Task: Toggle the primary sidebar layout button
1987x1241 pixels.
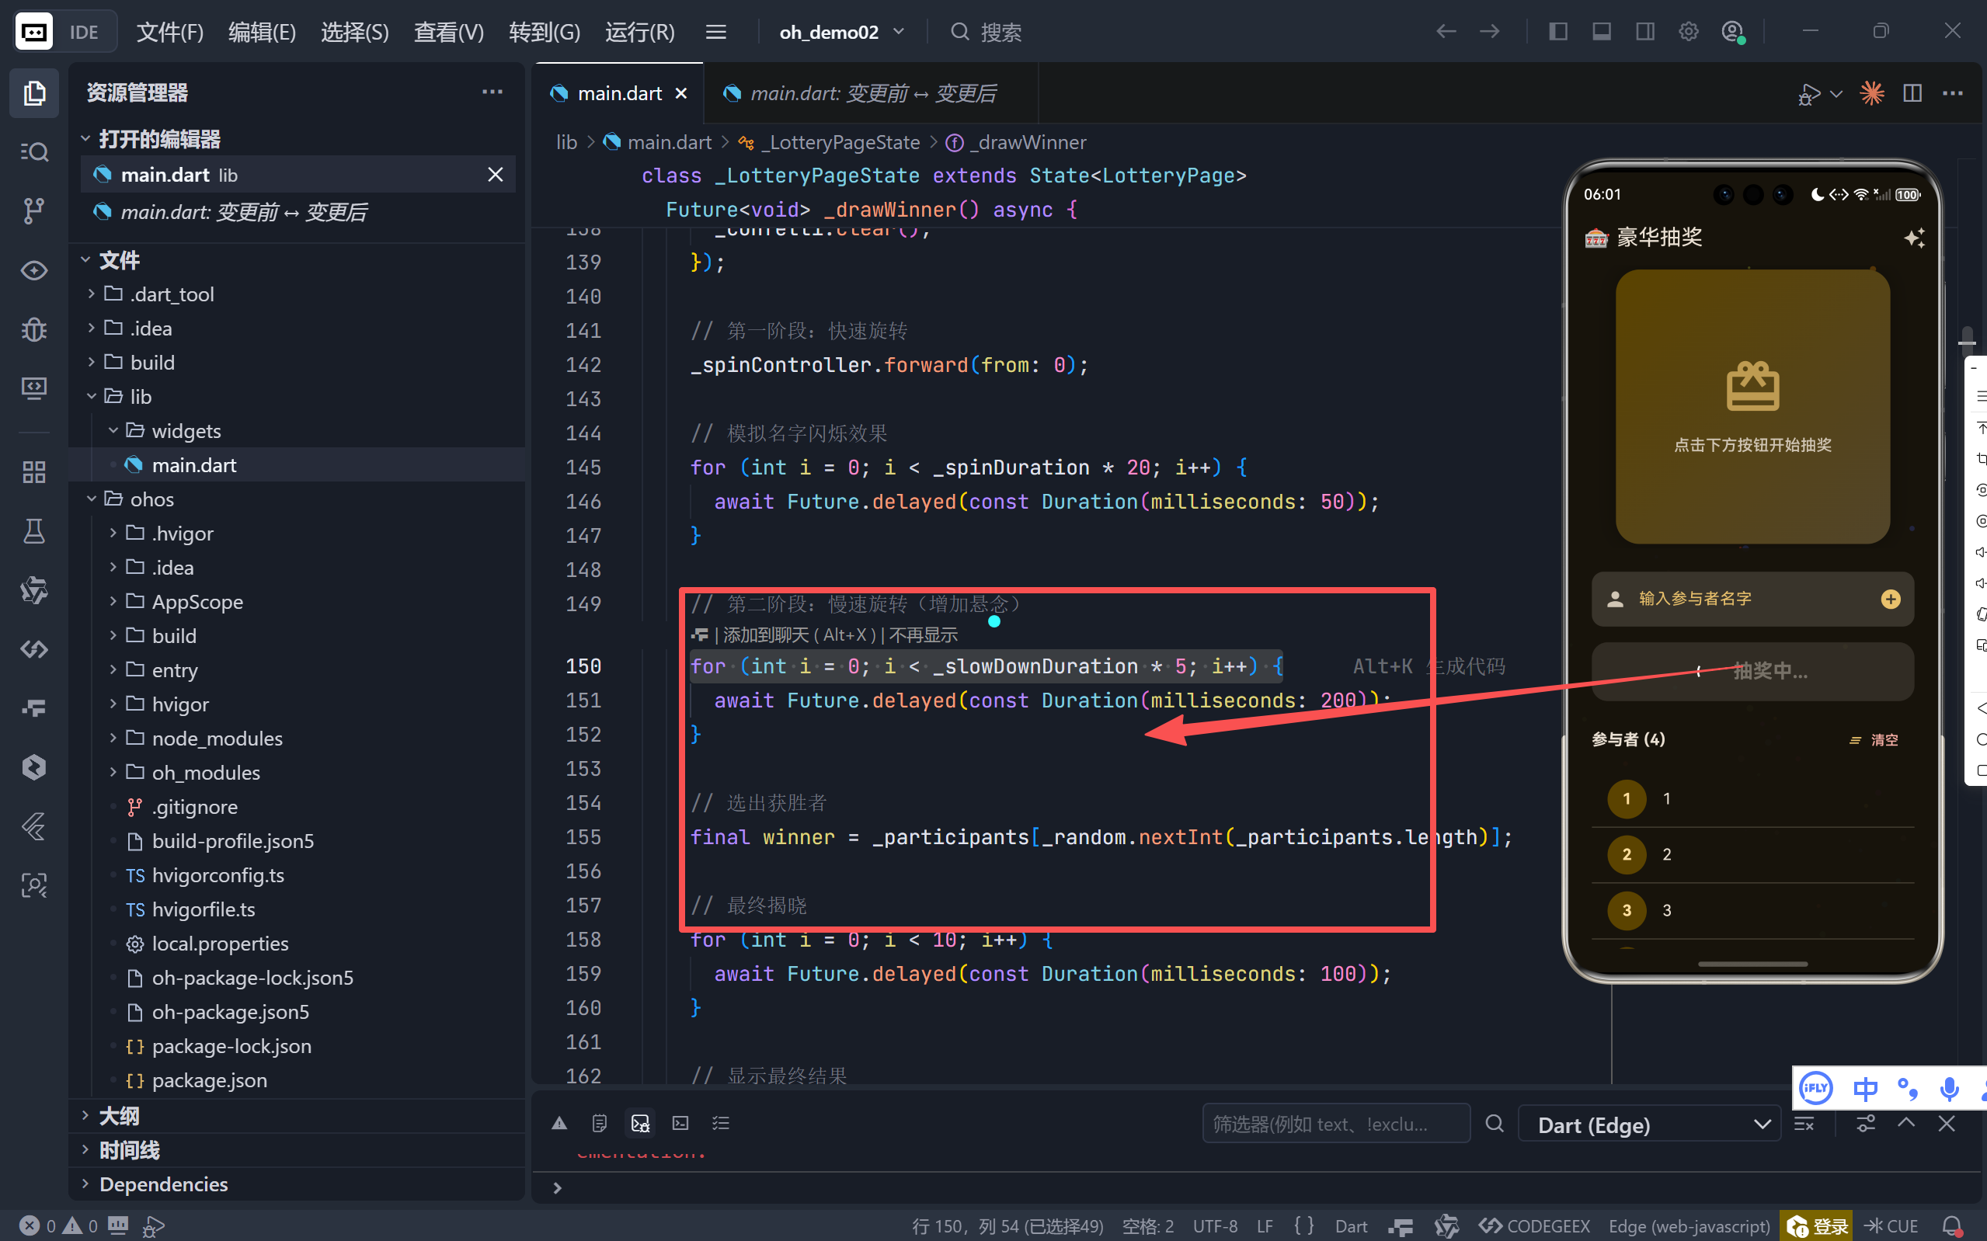Action: coord(1557,32)
